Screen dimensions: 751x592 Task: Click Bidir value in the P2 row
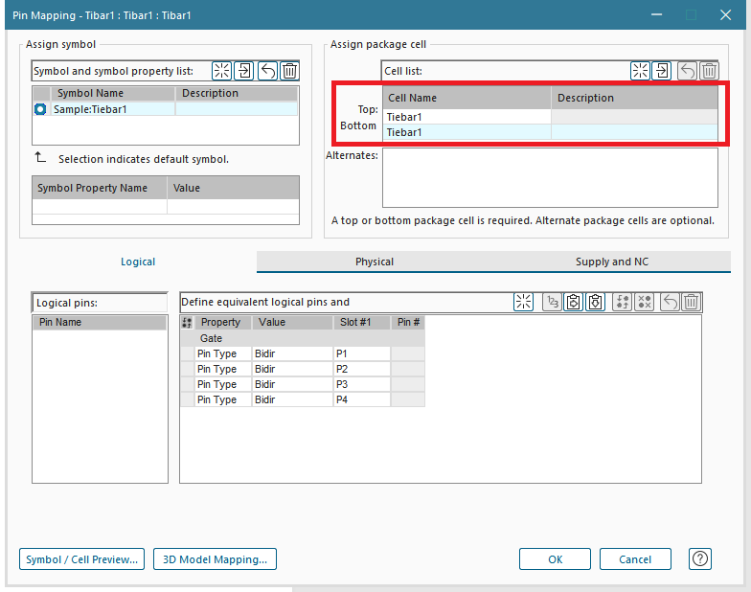292,369
